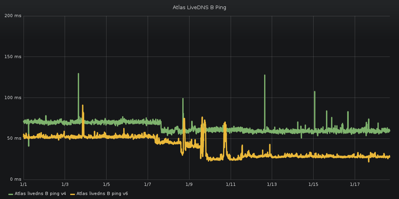This screenshot has width=399, height=199.
Task: Click the yellow spike peak near 90 ms
Action: point(83,106)
